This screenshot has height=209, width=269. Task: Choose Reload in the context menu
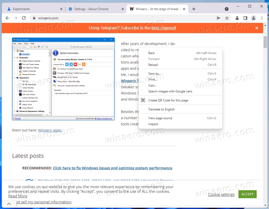tap(180, 65)
